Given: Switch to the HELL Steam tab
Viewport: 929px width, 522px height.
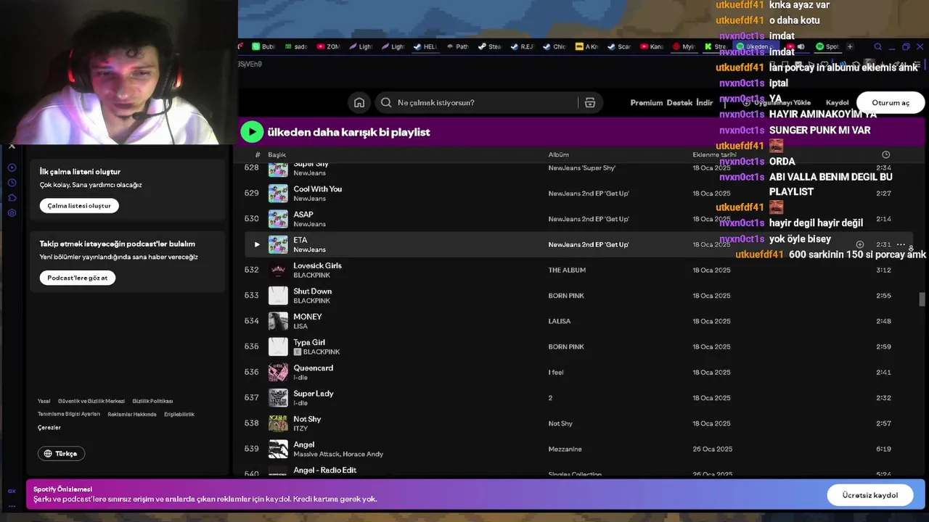Looking at the screenshot, I should [425, 46].
